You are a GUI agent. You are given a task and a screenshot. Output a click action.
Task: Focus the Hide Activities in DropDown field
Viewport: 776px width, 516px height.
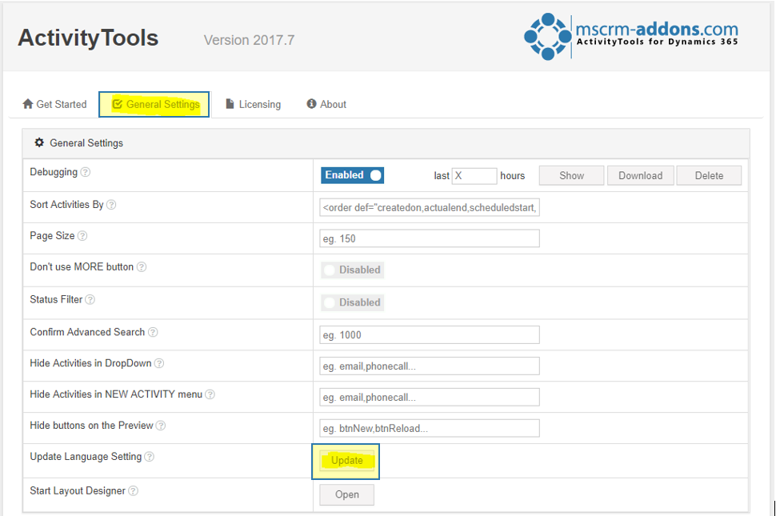coord(430,366)
